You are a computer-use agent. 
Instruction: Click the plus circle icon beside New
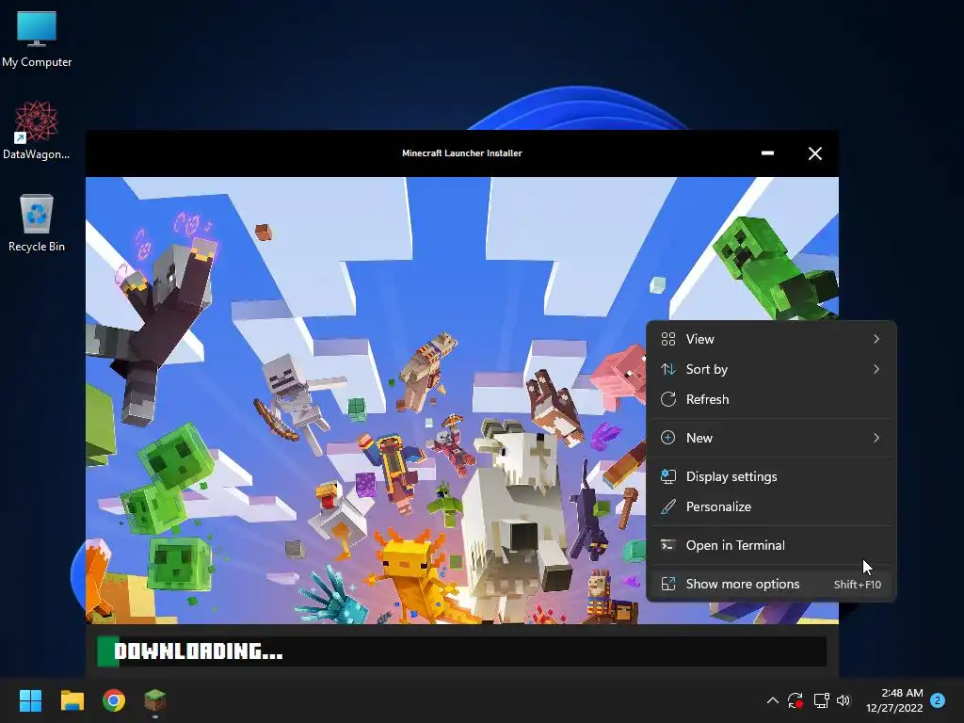(x=668, y=438)
